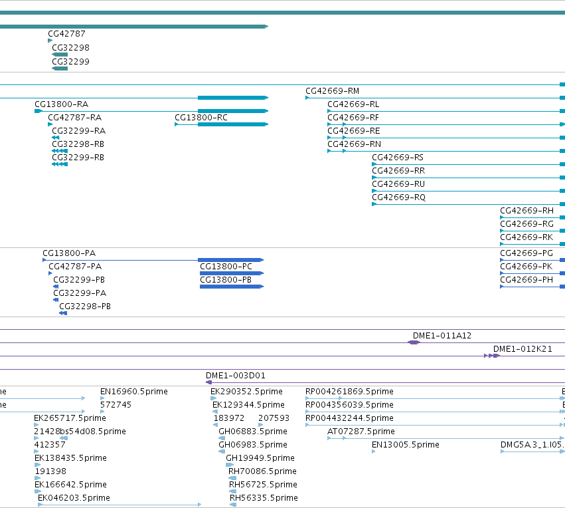The image size is (565, 508).
Task: Click the CG42669-RQ transcript label
Action: (x=399, y=197)
